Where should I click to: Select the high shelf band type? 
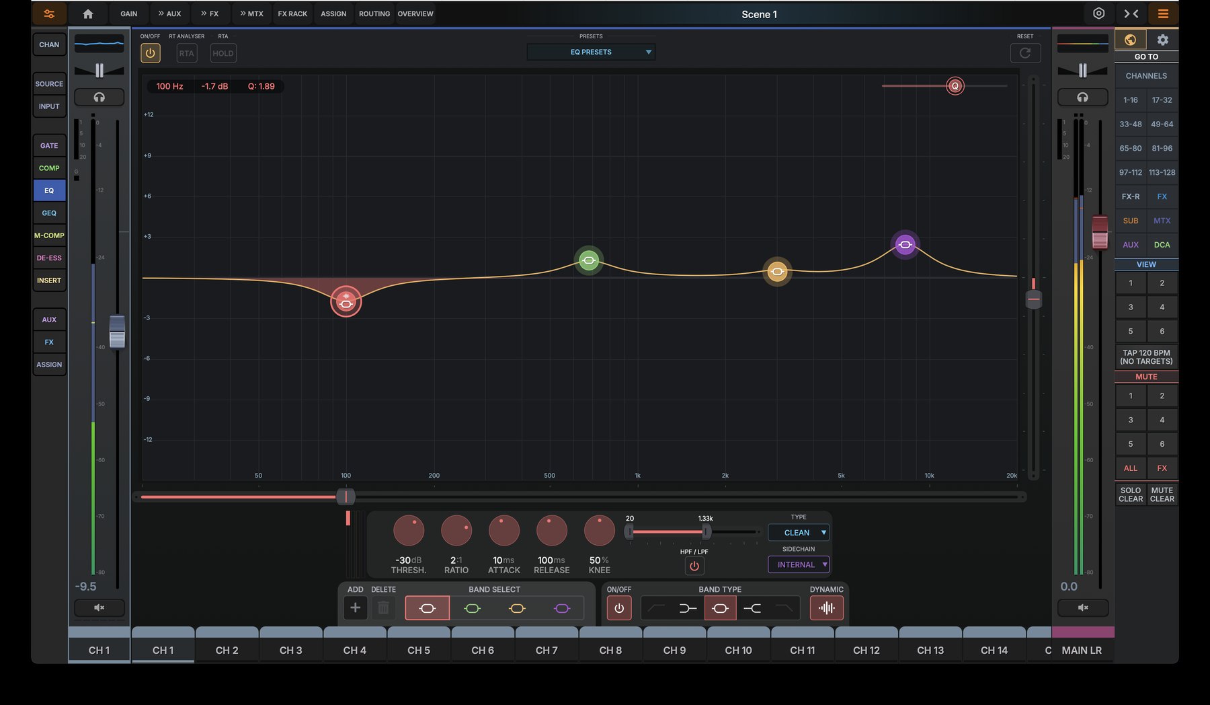click(752, 608)
